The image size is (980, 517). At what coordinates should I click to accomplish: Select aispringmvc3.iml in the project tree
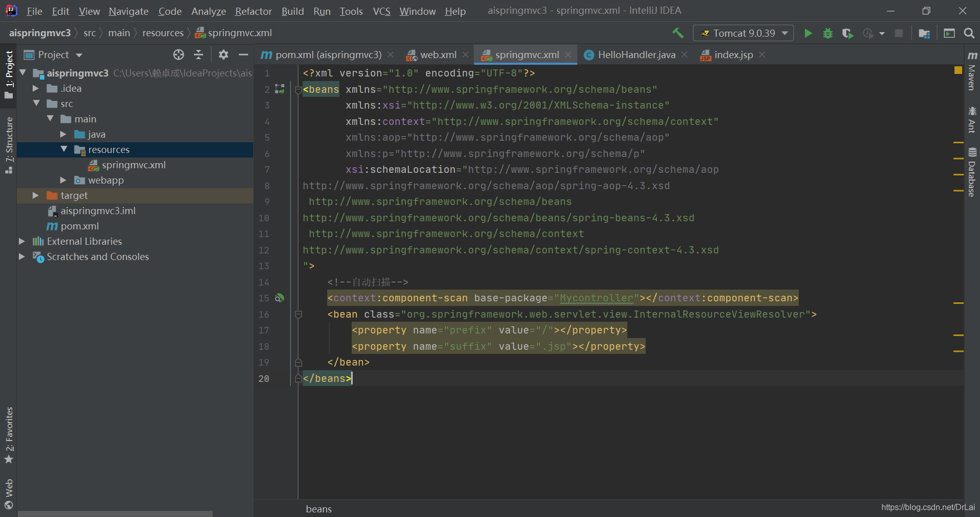tap(98, 211)
